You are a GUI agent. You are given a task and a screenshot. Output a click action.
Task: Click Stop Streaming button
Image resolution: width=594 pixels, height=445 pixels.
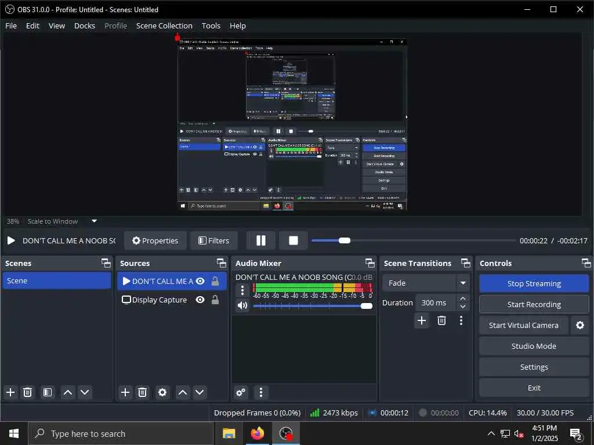click(534, 283)
